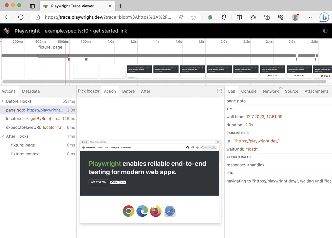The image size is (332, 238).
Task: Open the Network tab
Action: tap(271, 91)
